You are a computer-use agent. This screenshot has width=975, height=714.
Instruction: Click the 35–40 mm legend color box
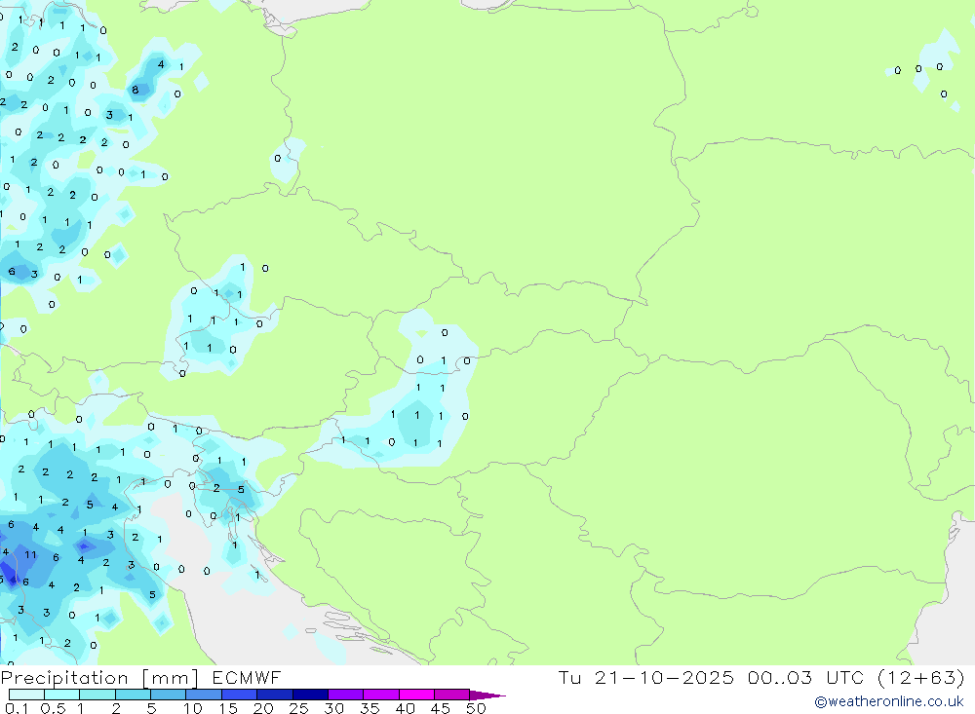380,695
